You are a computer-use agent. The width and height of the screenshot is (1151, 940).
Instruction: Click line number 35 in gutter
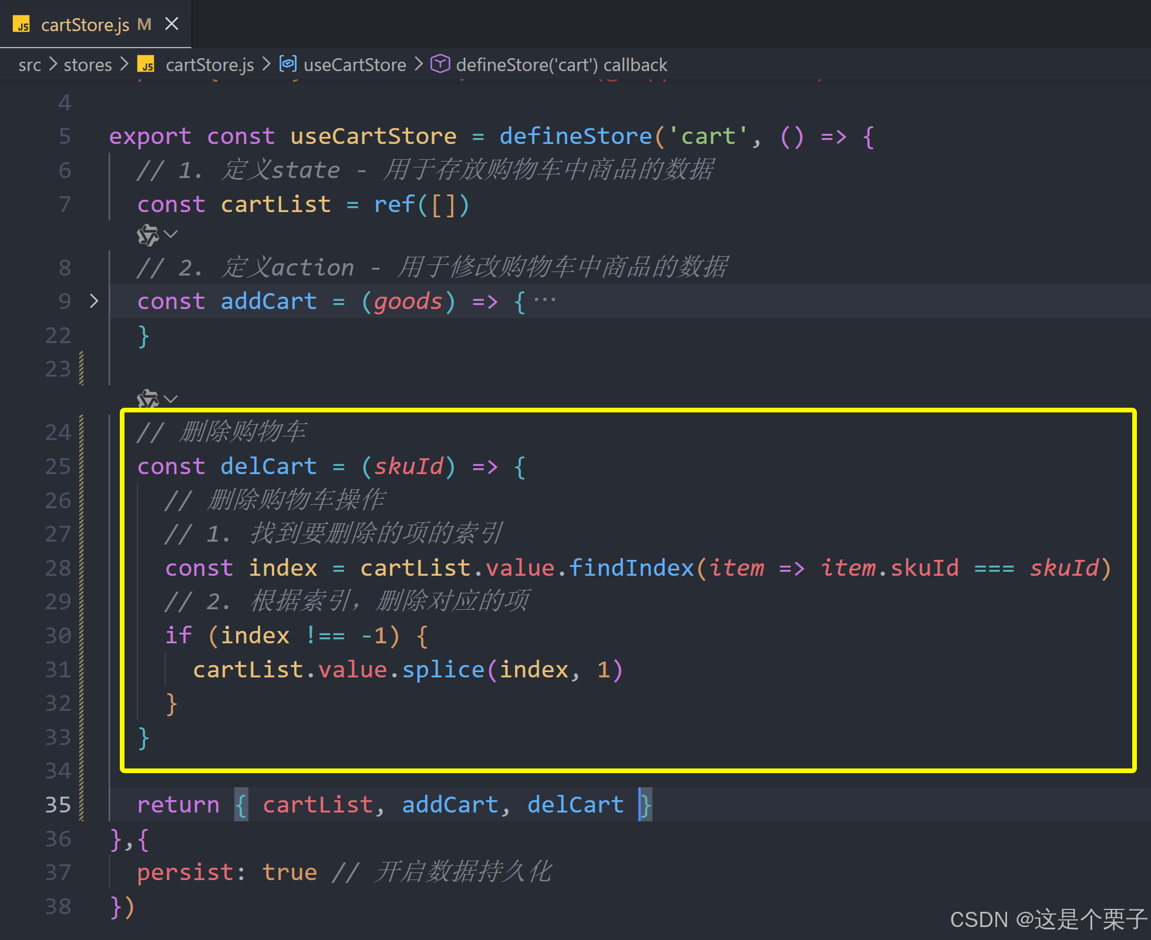(58, 805)
